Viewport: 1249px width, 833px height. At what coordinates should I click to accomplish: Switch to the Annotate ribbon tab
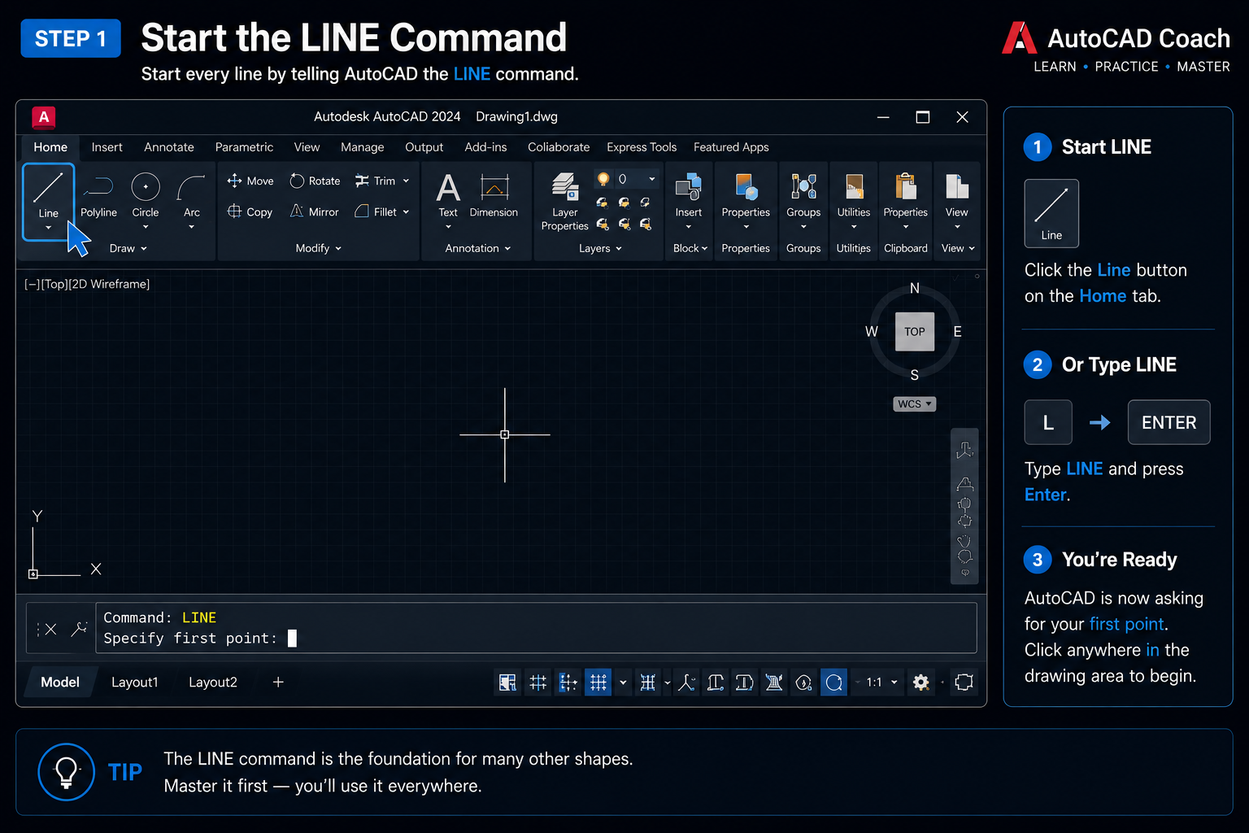[x=169, y=147]
